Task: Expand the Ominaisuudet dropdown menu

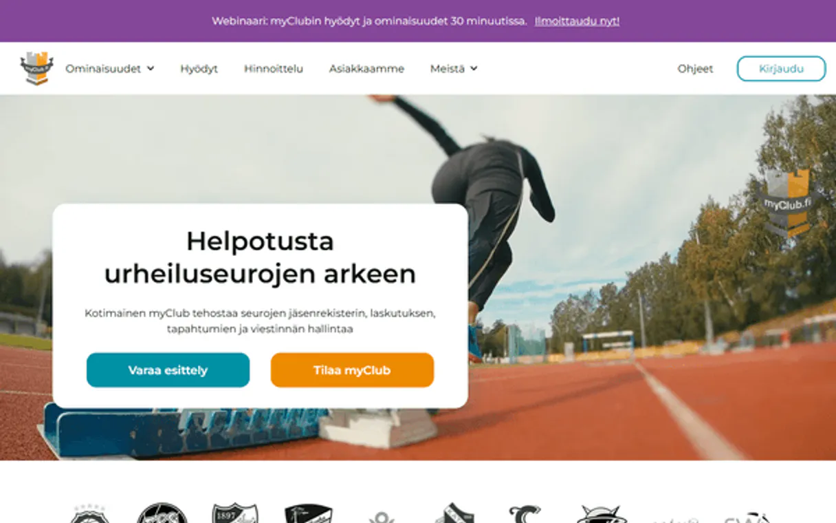Action: (x=110, y=69)
